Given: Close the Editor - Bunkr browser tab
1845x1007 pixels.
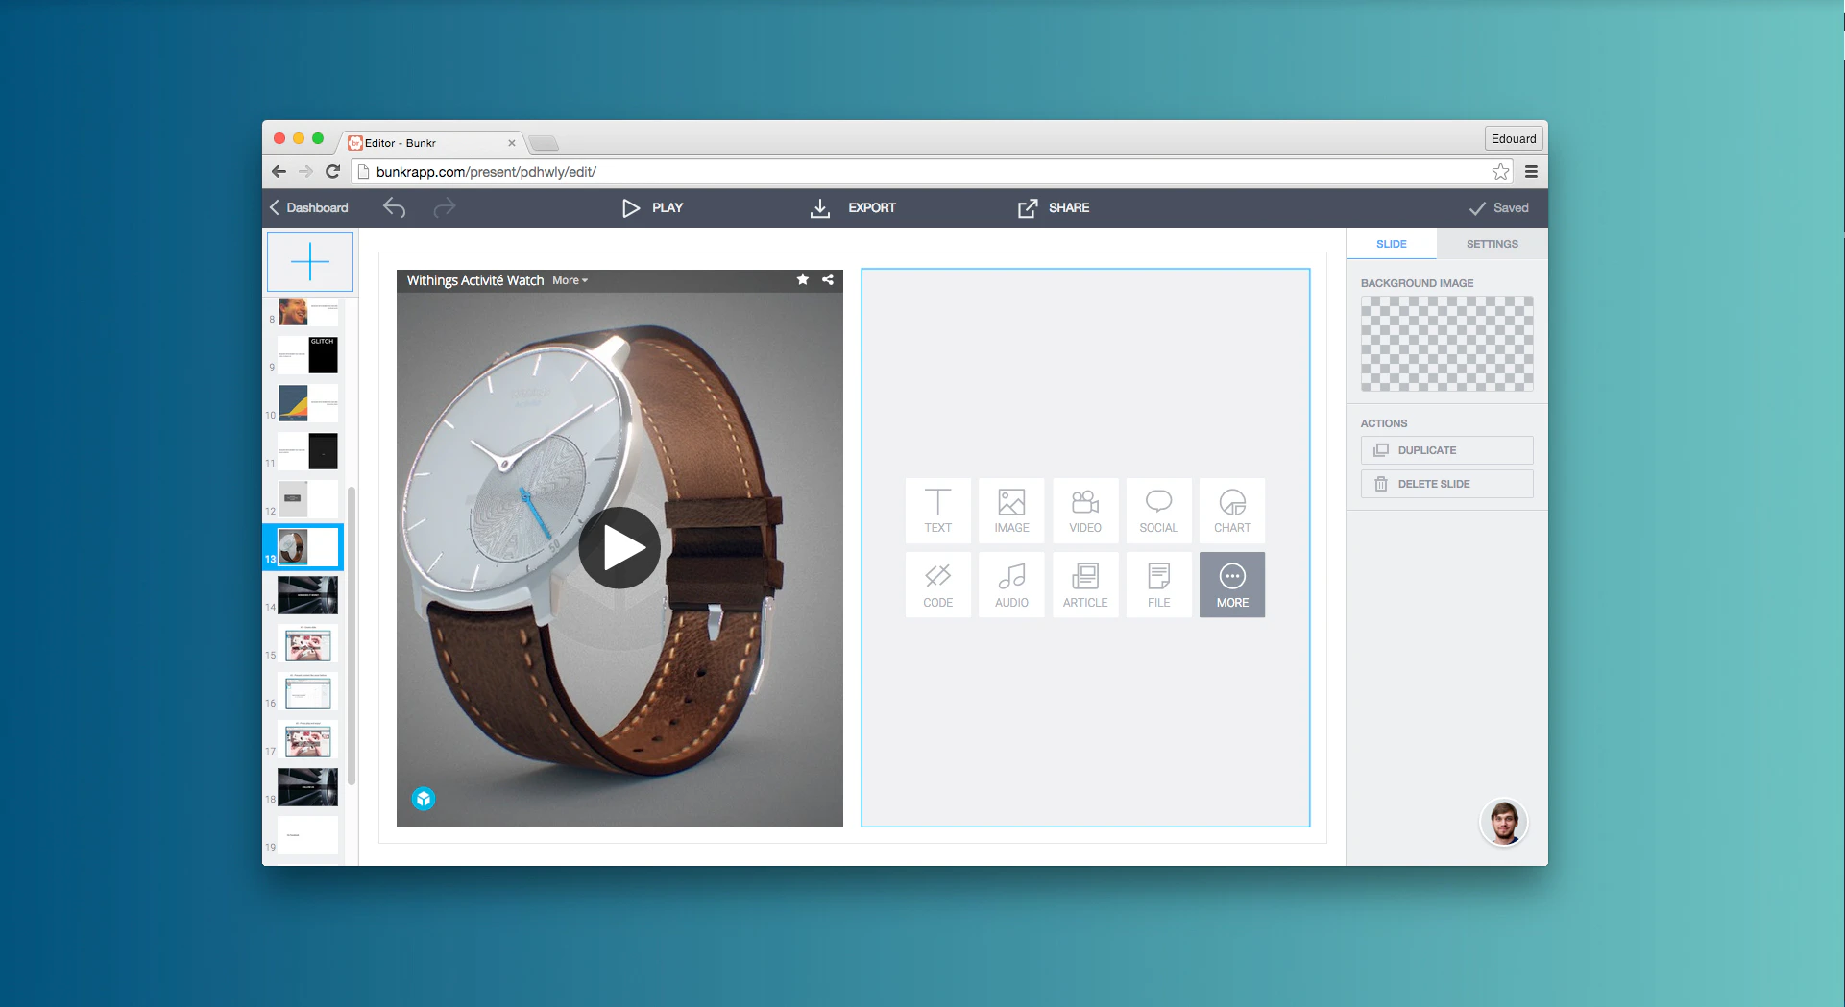Looking at the screenshot, I should point(511,143).
